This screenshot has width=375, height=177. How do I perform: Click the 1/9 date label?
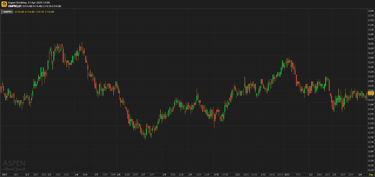click(190, 175)
